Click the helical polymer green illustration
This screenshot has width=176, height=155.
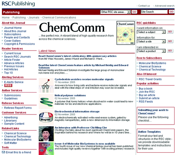point(46,101)
